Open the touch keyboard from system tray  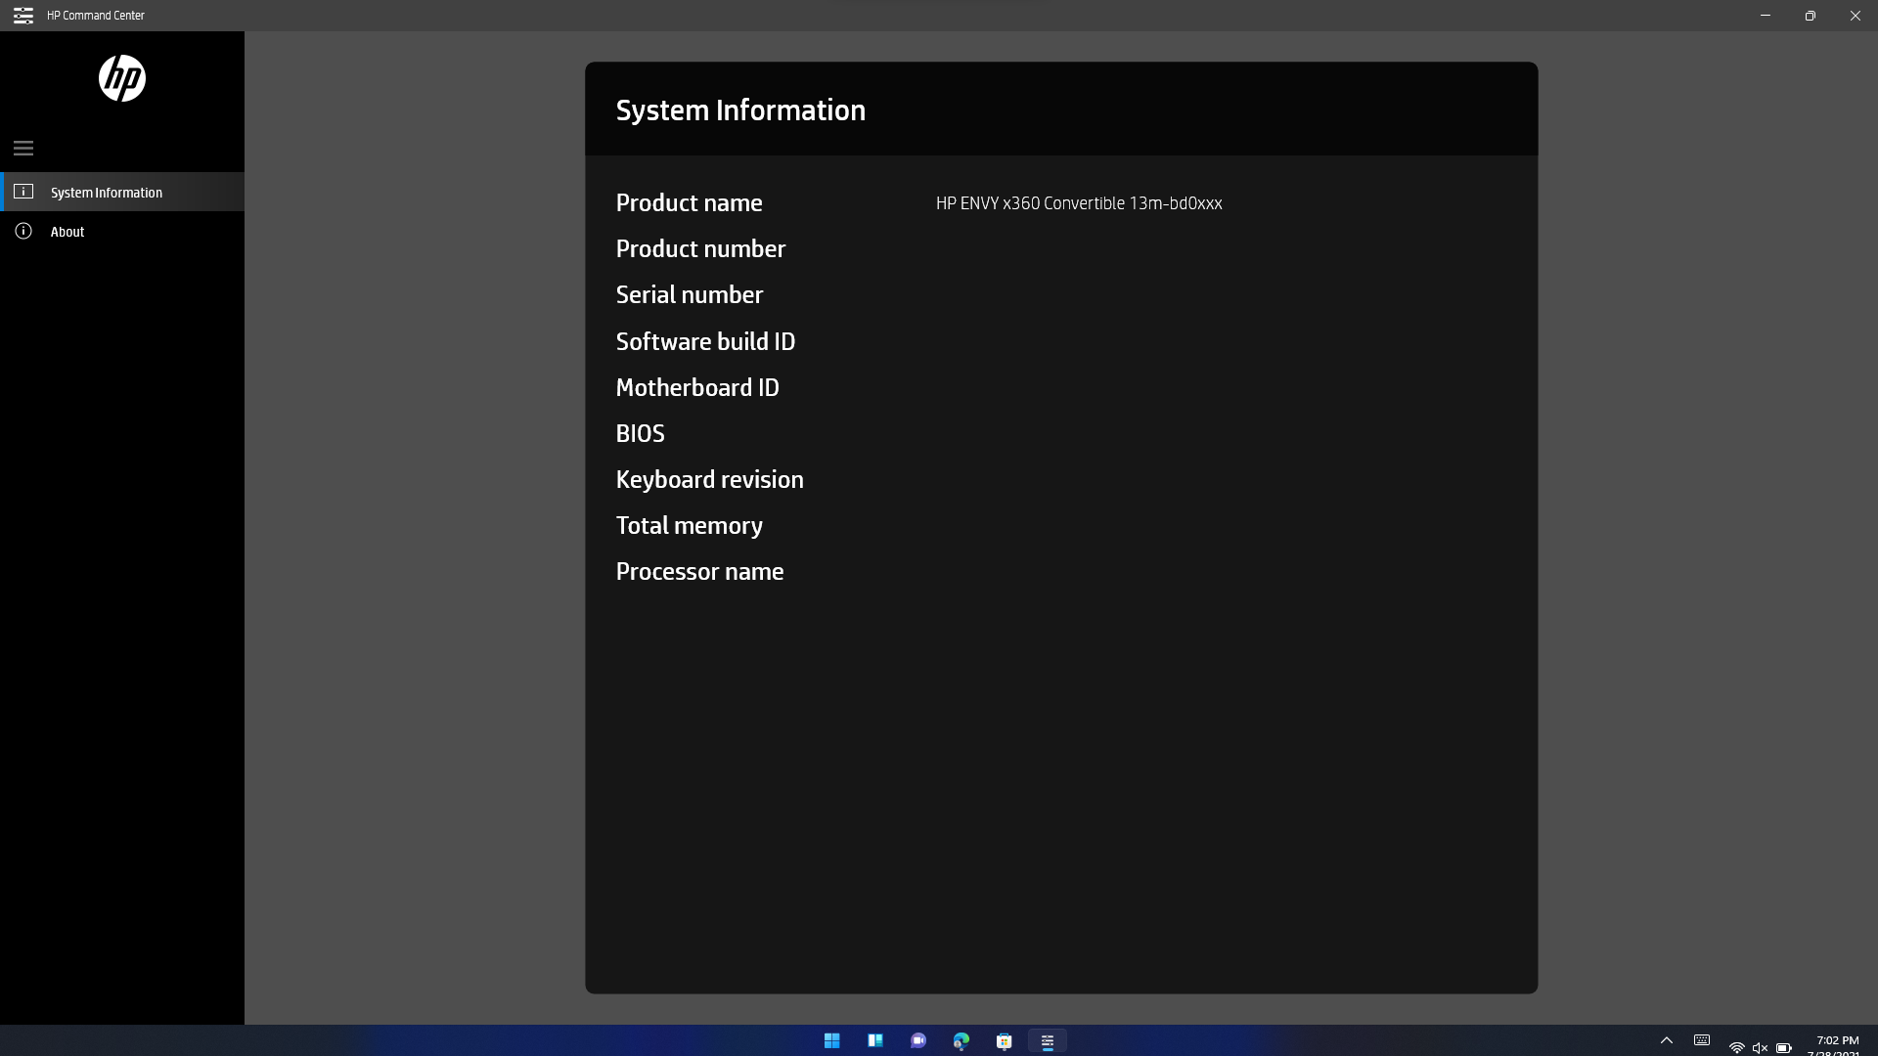[1701, 1040]
